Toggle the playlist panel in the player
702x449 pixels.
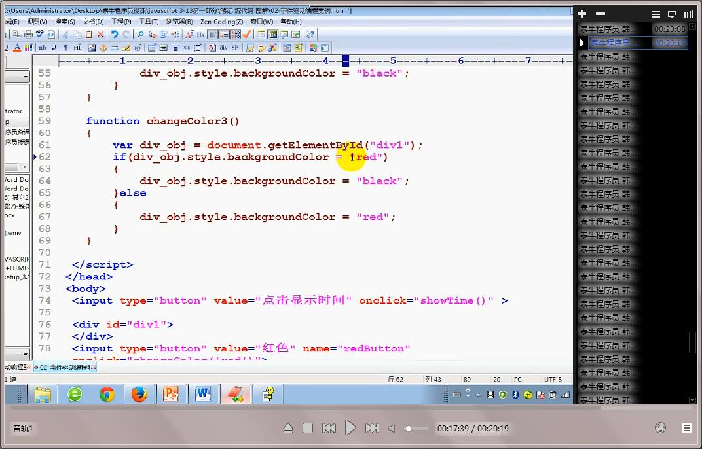coord(686,428)
